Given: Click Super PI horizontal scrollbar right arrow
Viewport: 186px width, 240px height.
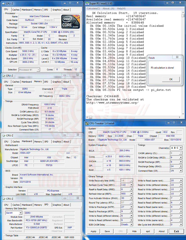Looking at the screenshot, I should [x=180, y=117].
